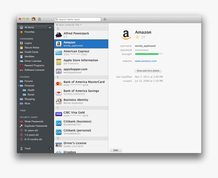Viewport: 218px width, 178px height.
Task: Click username value wendy_appleseed
Action: pyautogui.click(x=145, y=46)
